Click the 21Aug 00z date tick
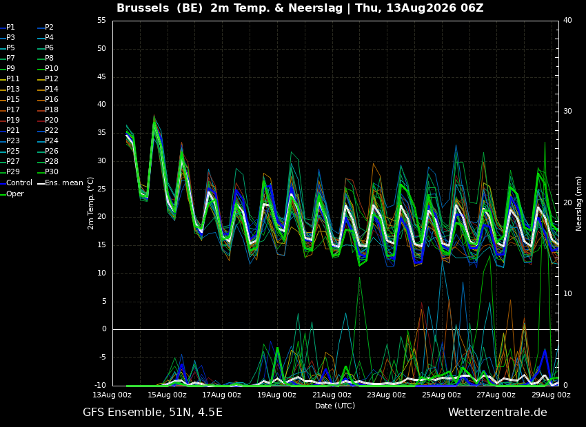This screenshot has width=586, height=427. (x=332, y=395)
